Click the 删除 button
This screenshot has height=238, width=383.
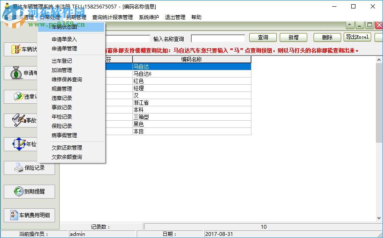point(327,37)
